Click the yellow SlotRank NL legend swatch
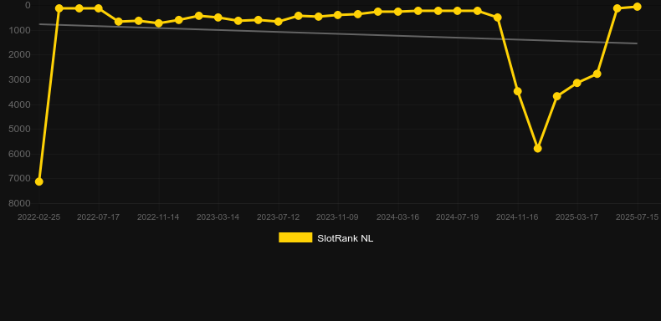661x321 pixels. (295, 237)
